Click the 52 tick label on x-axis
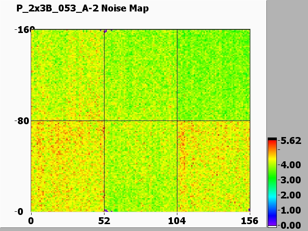The width and height of the screenshot is (308, 231). click(104, 221)
